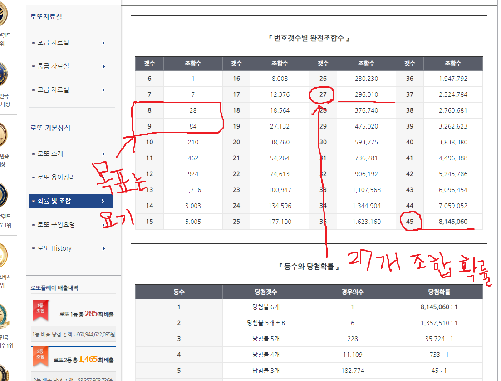This screenshot has width=501, height=381.
Task: Select the highlighted 확률 및 조합 menu item
Action: (x=54, y=201)
